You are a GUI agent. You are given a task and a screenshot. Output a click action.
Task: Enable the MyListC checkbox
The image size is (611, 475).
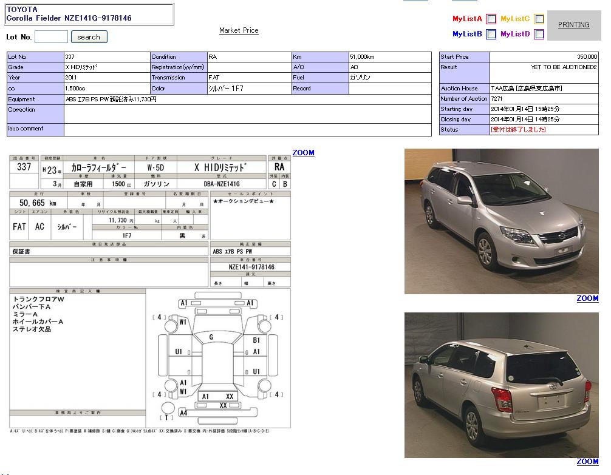tap(539, 19)
